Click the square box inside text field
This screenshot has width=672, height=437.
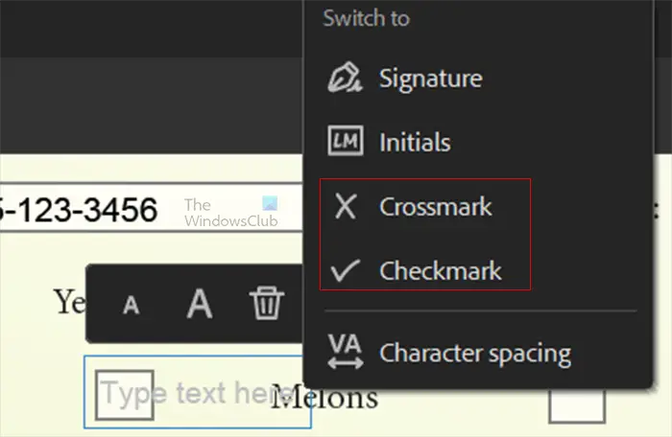125,395
